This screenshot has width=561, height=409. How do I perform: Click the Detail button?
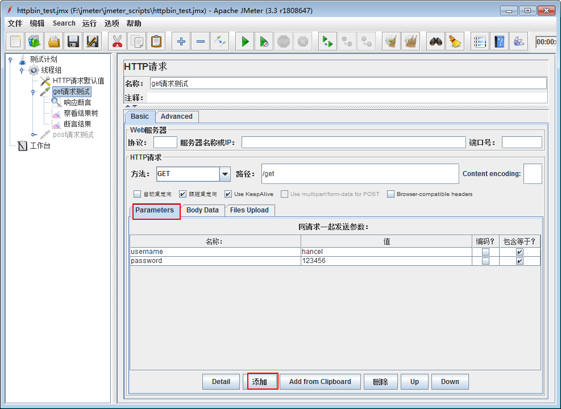221,382
